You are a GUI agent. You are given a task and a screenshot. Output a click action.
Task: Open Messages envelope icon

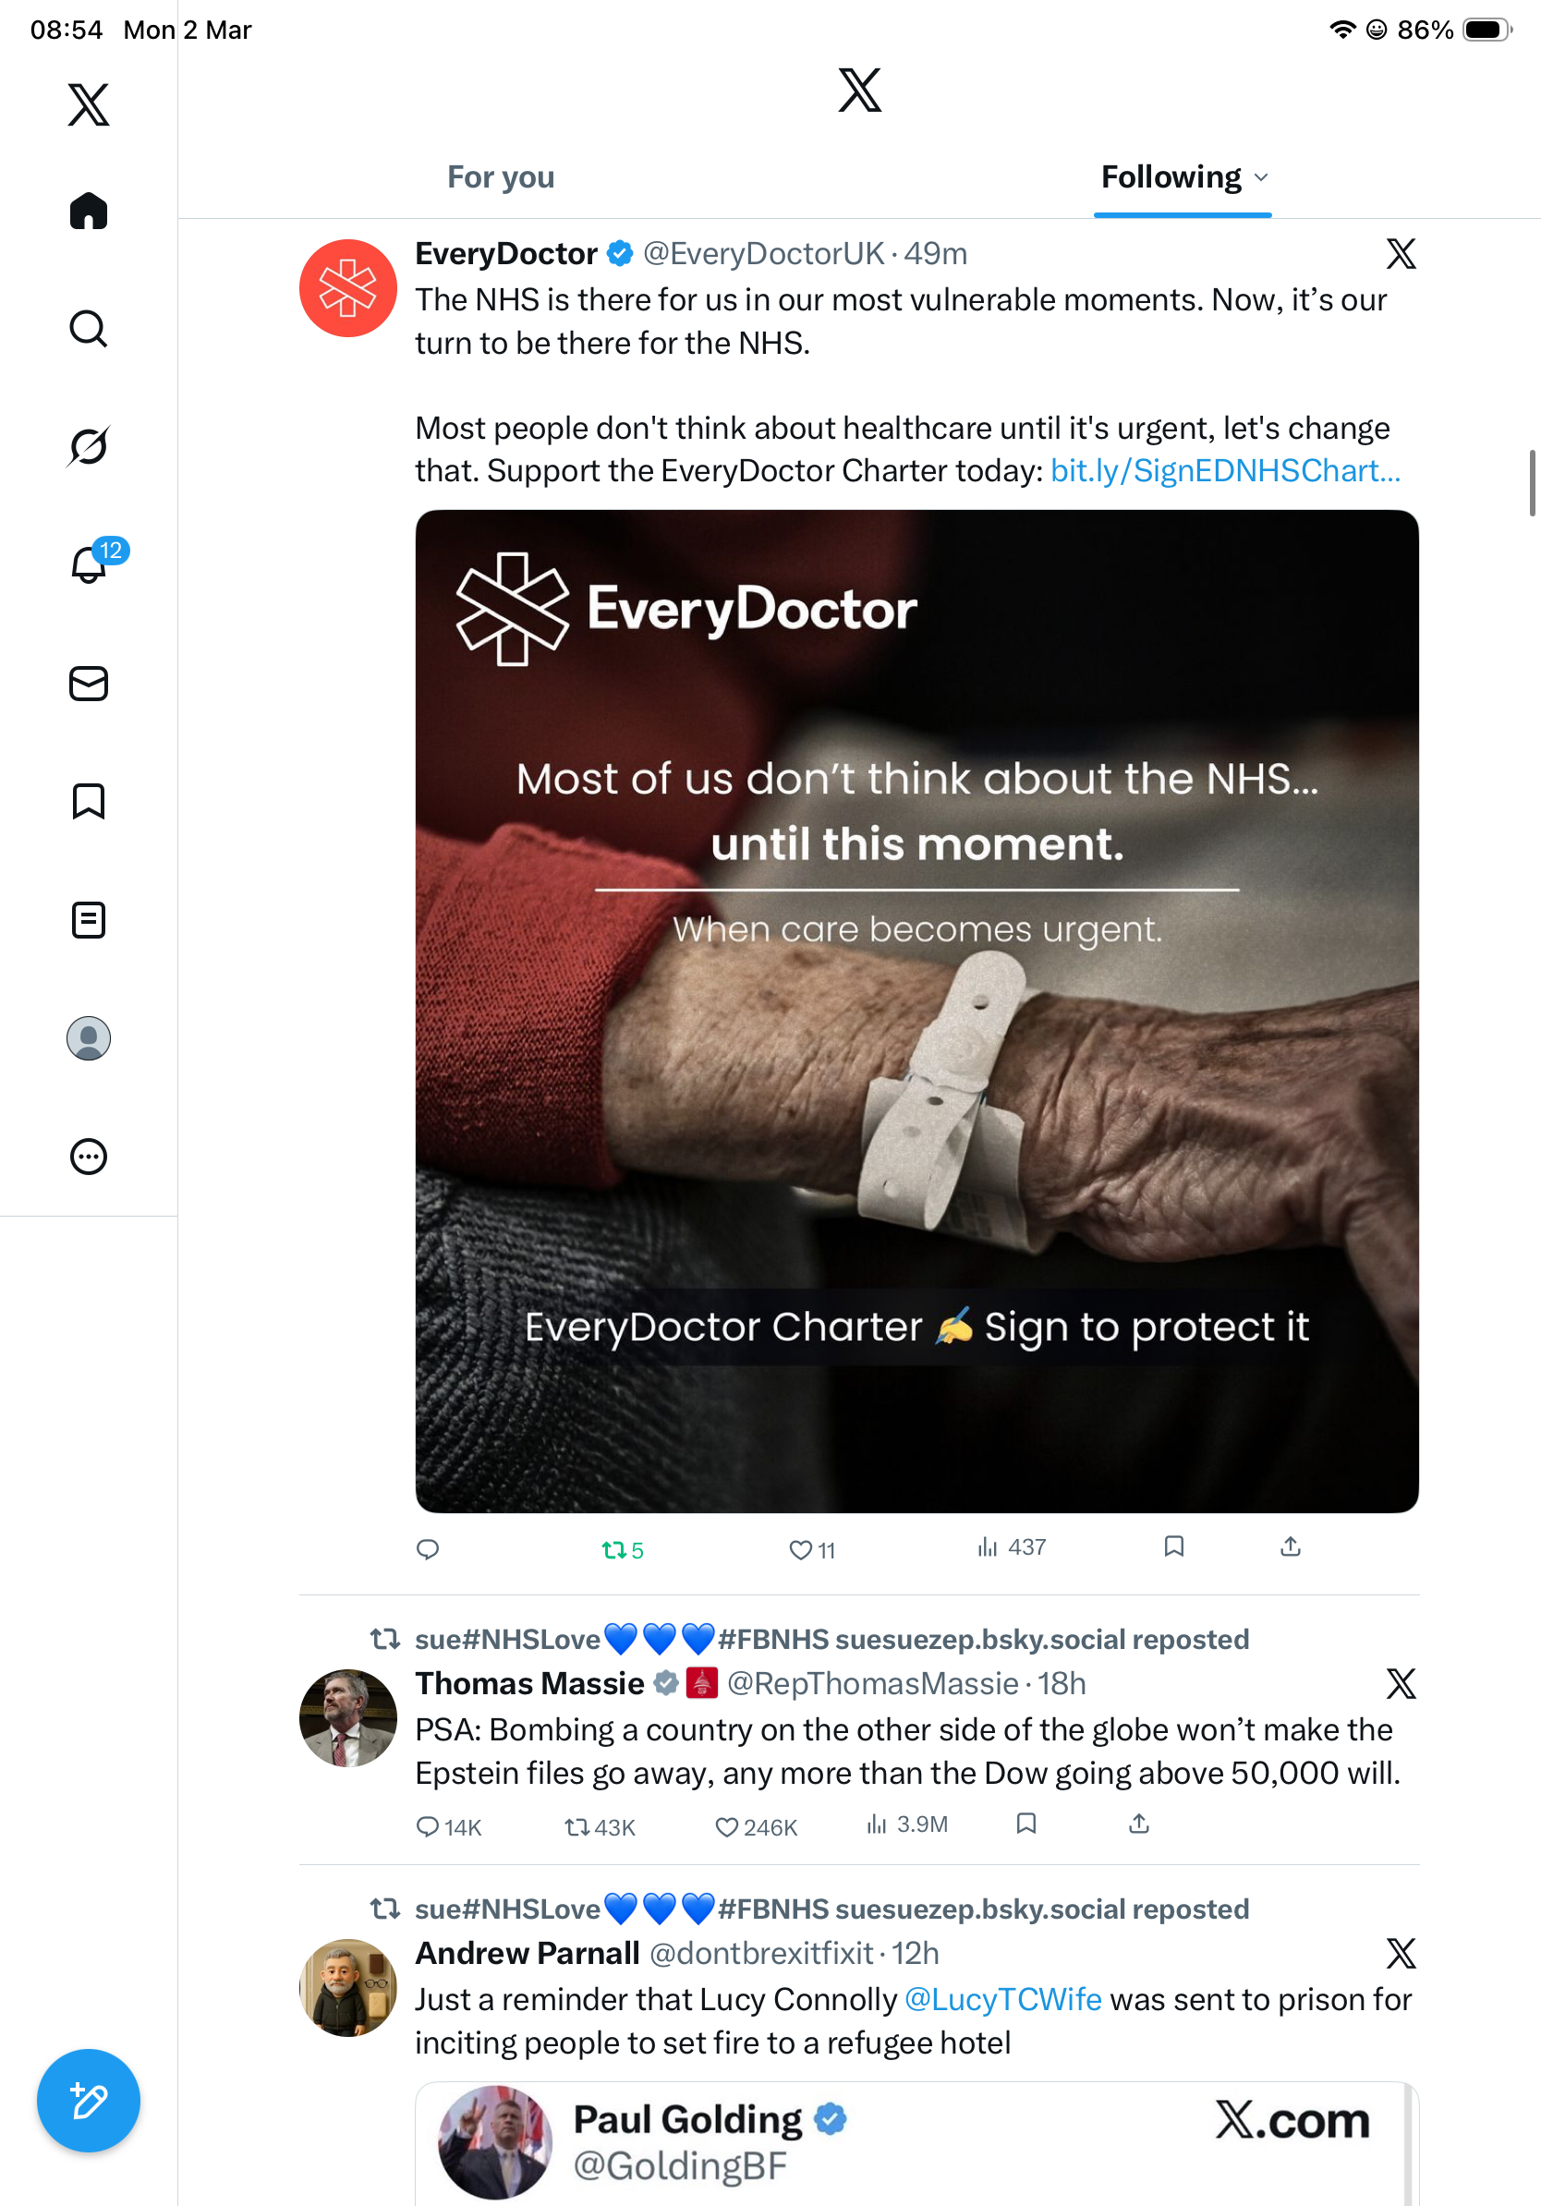[89, 683]
